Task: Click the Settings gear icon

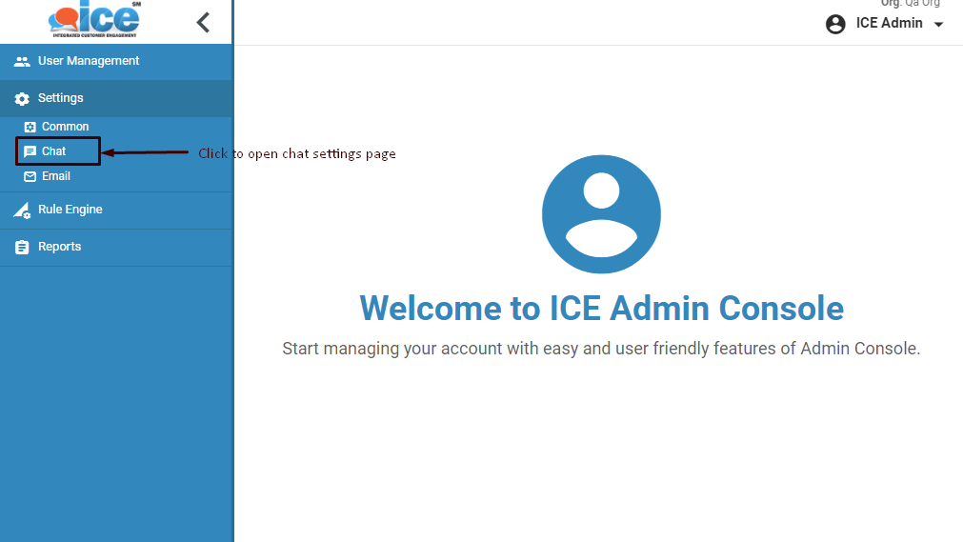Action: pos(22,99)
